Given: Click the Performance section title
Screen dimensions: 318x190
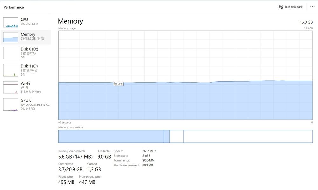Looking at the screenshot, I should point(14,7).
